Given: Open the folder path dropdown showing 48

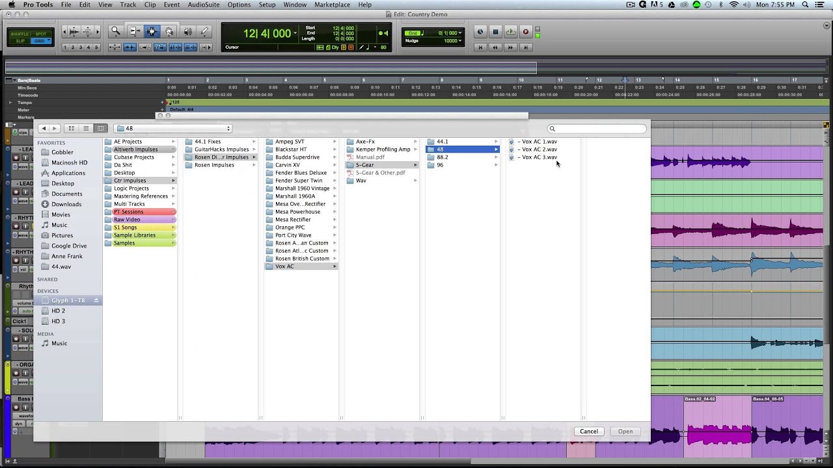Looking at the screenshot, I should coord(173,129).
